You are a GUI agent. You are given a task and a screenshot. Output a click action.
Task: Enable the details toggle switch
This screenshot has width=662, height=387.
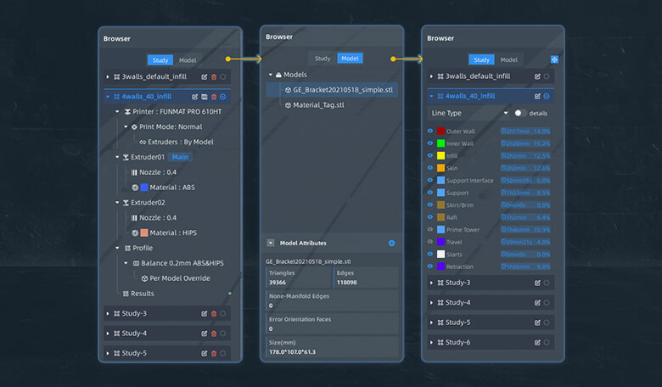(519, 113)
